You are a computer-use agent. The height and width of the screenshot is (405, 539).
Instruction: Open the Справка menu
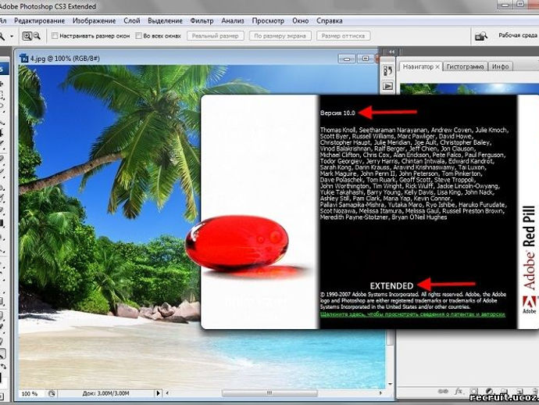330,21
